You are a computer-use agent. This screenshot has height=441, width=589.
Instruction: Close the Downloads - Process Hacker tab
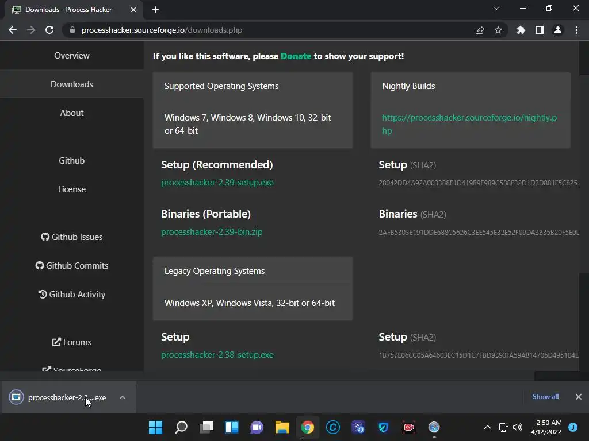[133, 10]
